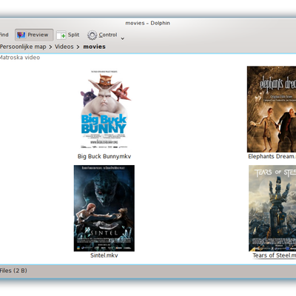
Task: Expand arrow after Videos breadcrumb
Action: 78,47
